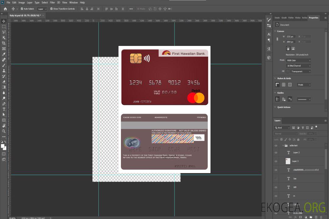This screenshot has width=329, height=219.
Task: Select the Rectangular Marquee tool
Action: click(x=4, y=27)
